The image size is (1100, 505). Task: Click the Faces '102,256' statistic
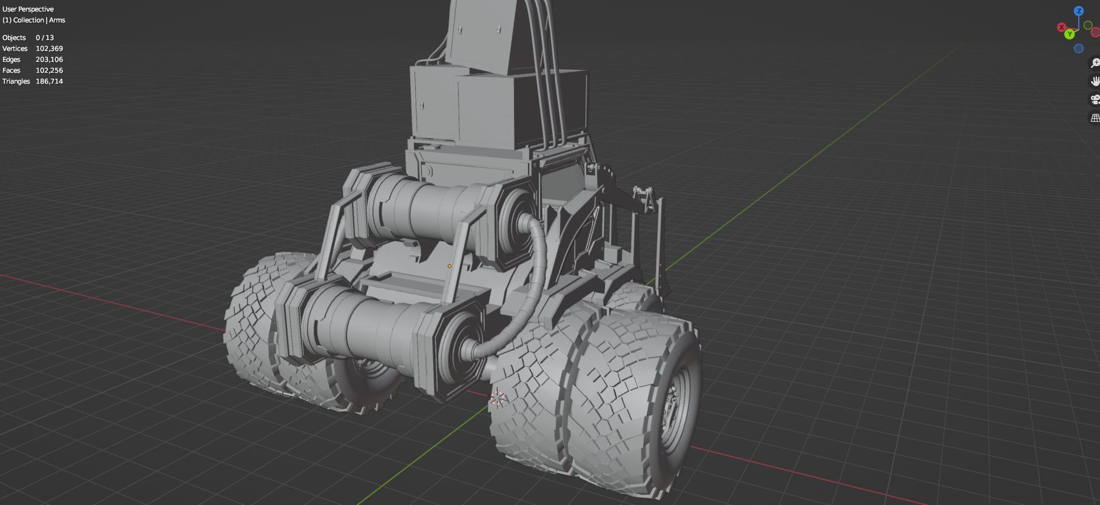point(49,70)
